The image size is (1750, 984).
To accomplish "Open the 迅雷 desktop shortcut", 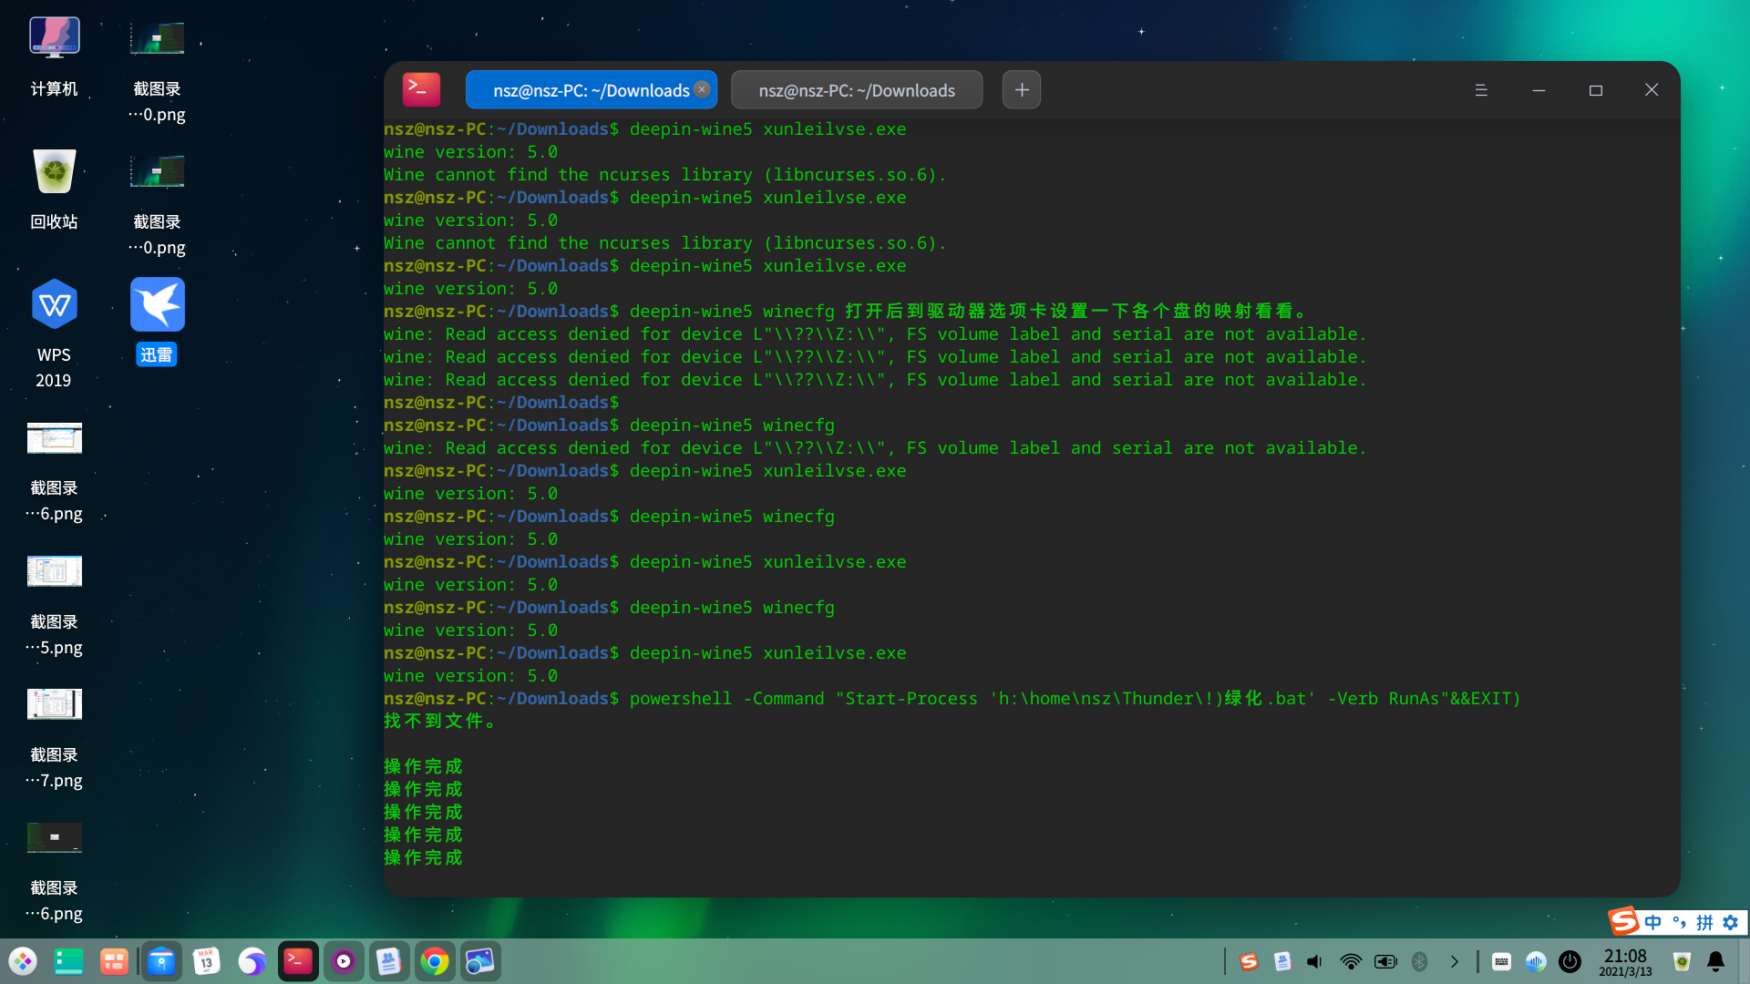I will [157, 305].
